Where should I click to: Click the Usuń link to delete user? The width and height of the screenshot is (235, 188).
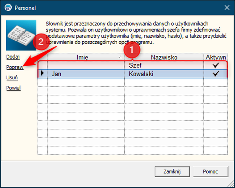12,77
